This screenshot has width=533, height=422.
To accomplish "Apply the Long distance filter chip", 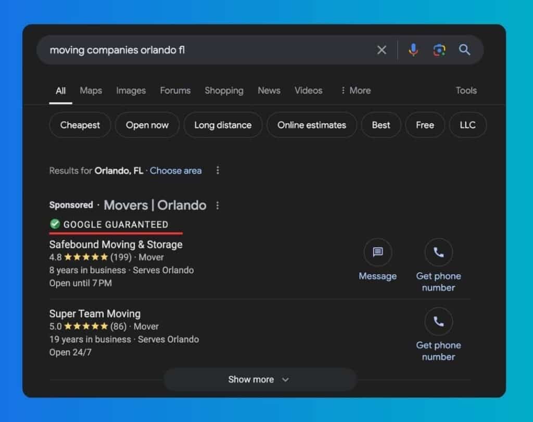I will tap(223, 125).
